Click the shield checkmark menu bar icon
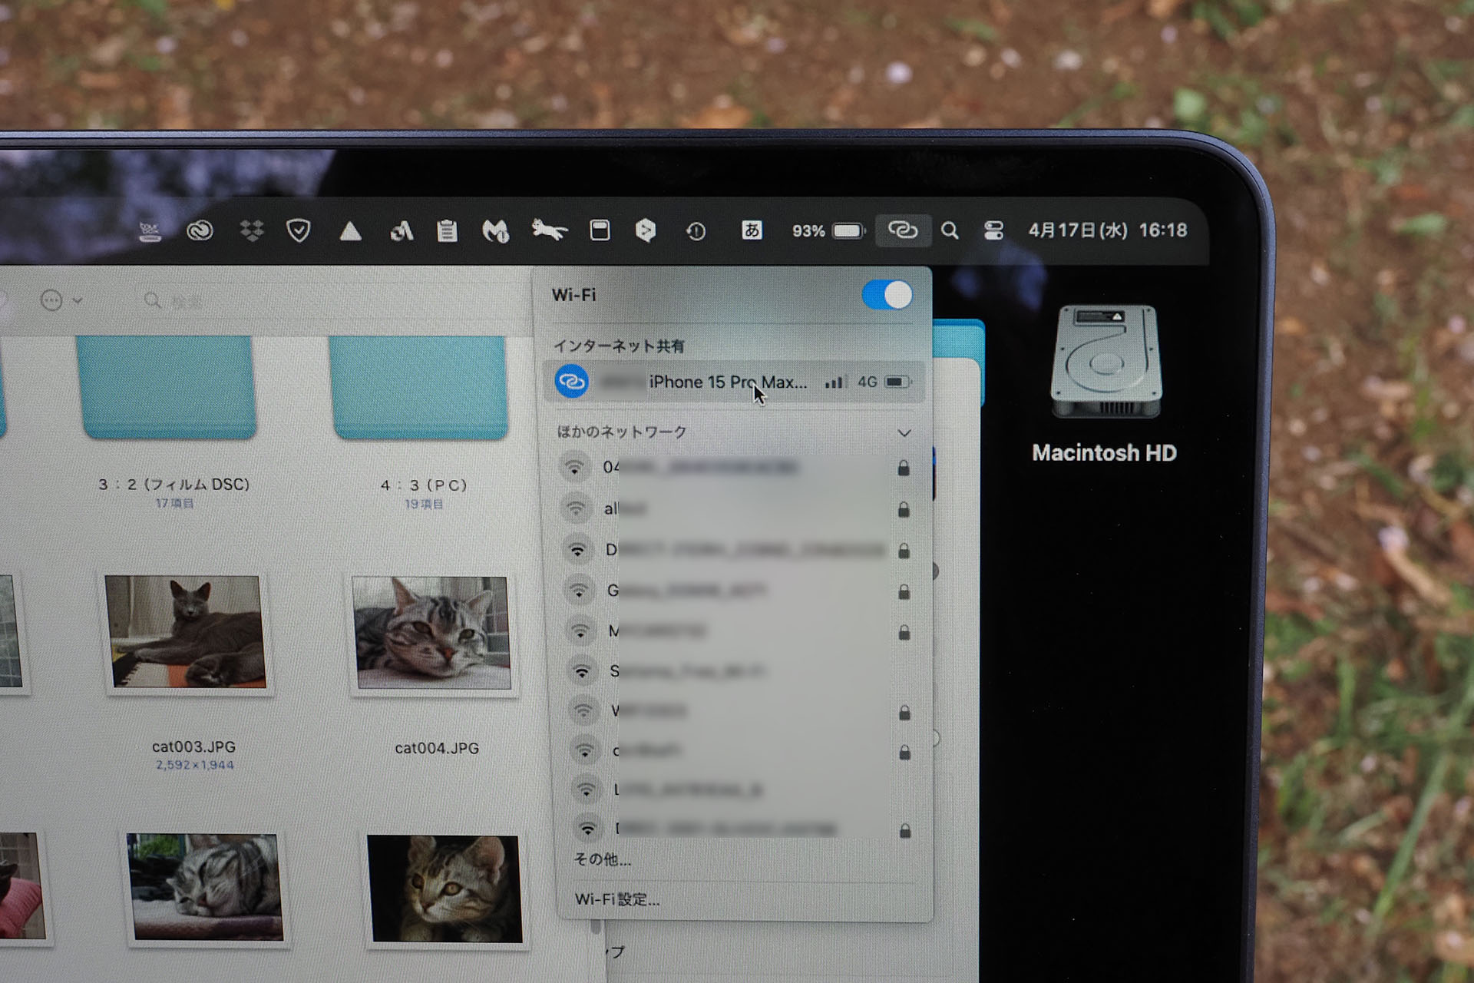1474x983 pixels. (299, 230)
